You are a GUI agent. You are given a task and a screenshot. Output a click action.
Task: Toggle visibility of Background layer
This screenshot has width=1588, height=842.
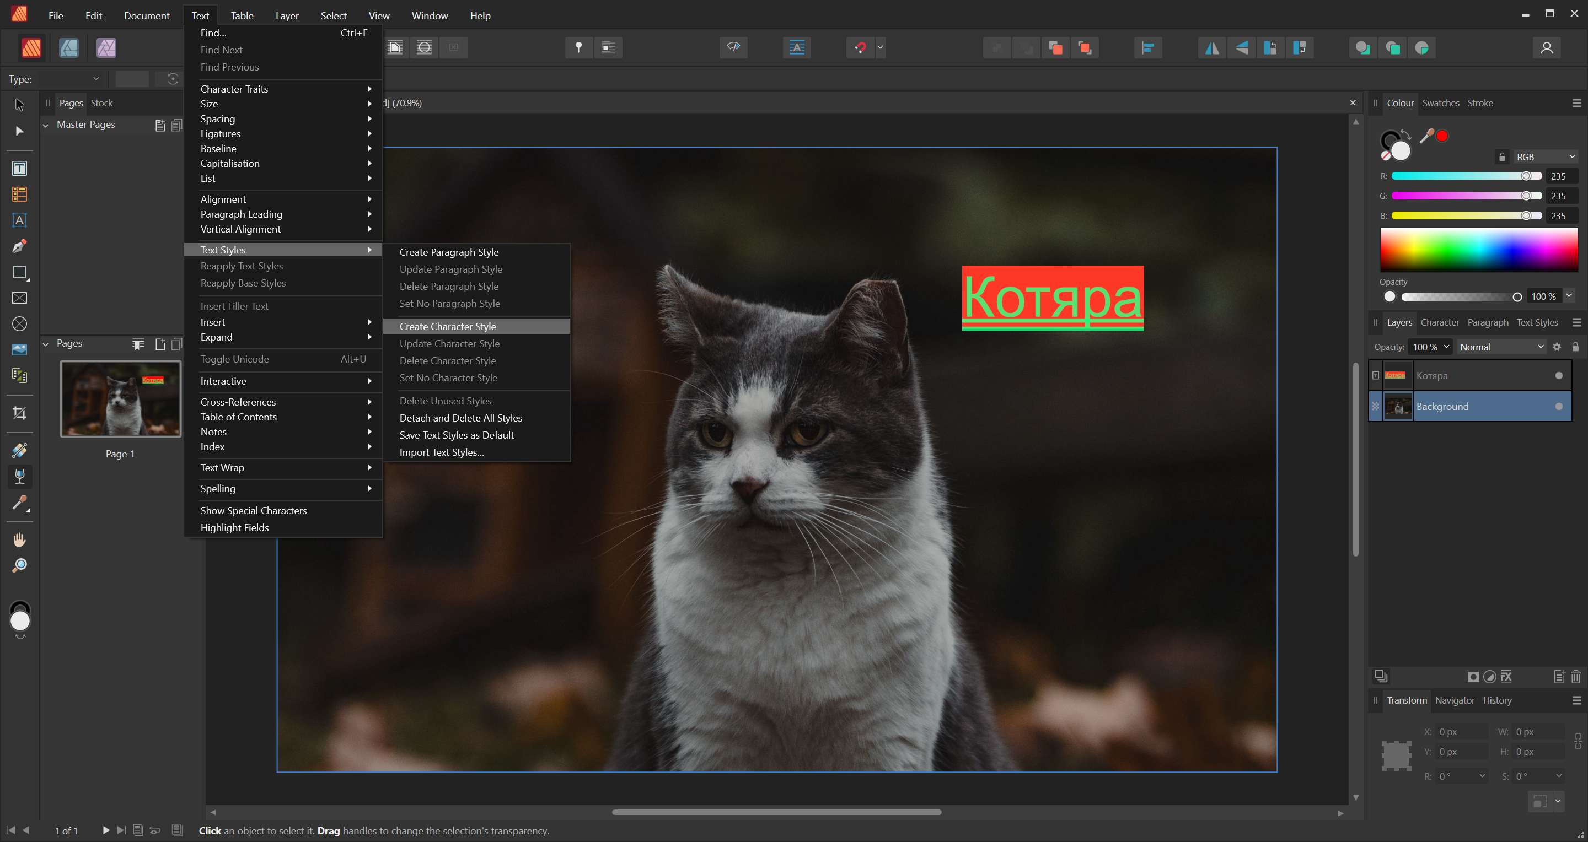coord(1558,407)
